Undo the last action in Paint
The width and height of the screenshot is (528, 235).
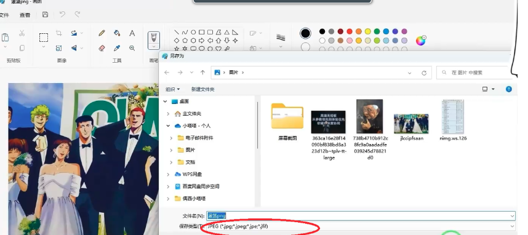62,14
